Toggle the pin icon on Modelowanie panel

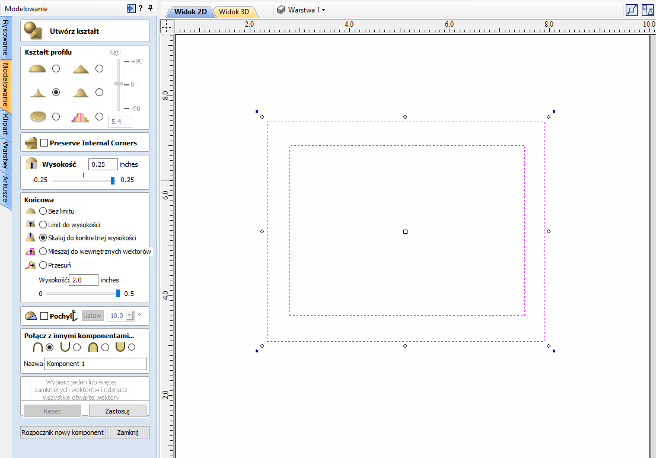click(x=150, y=8)
